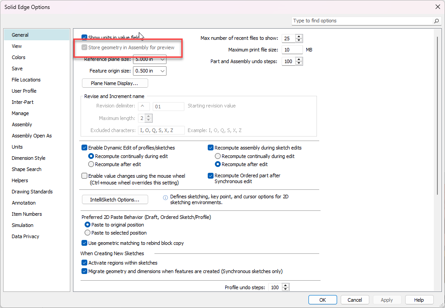Click the Part and Assembly undo steps field

click(289, 61)
